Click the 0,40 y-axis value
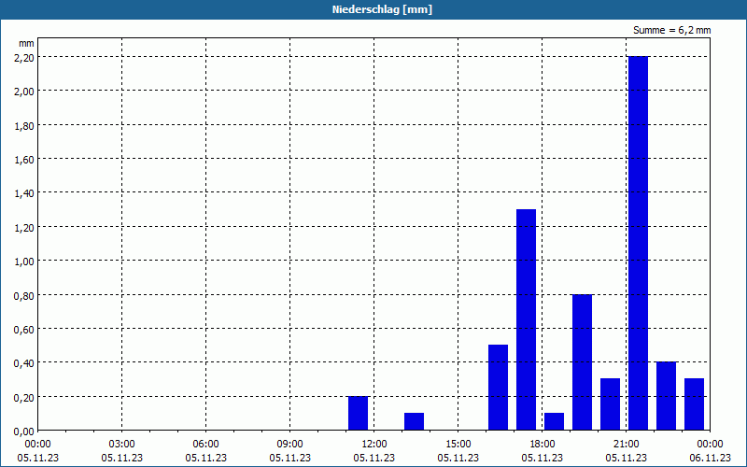The image size is (747, 467). (24, 363)
